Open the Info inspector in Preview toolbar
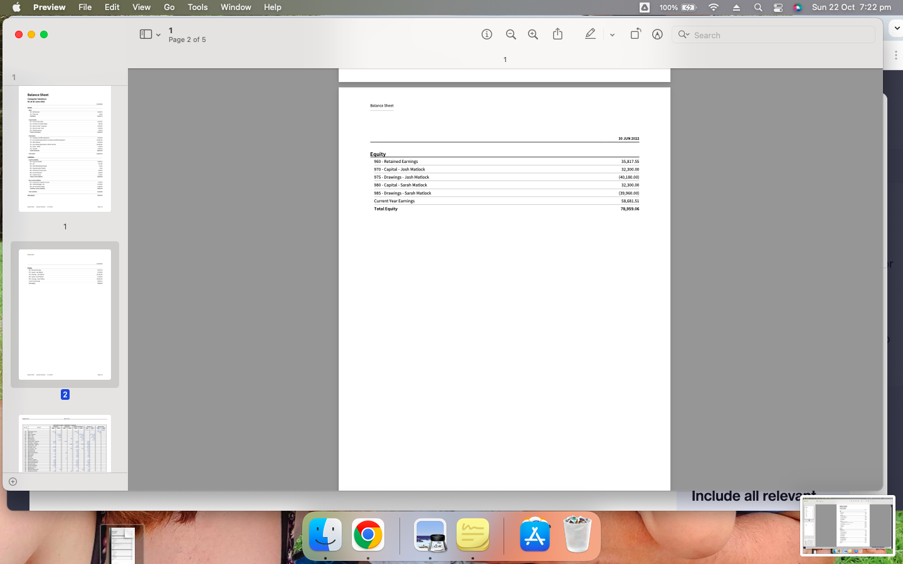This screenshot has width=903, height=564. click(x=487, y=34)
